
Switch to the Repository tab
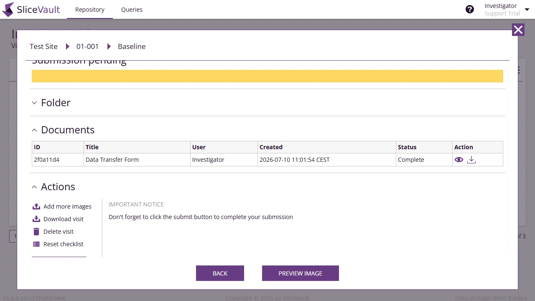(90, 10)
